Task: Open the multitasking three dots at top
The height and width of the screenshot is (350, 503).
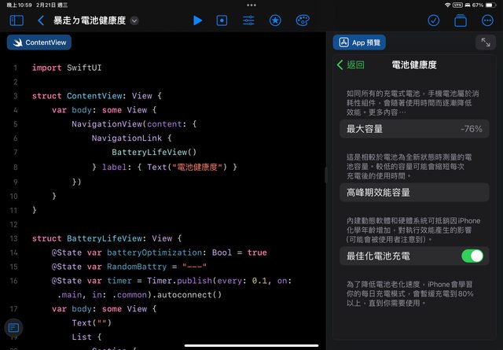Action: [251, 5]
